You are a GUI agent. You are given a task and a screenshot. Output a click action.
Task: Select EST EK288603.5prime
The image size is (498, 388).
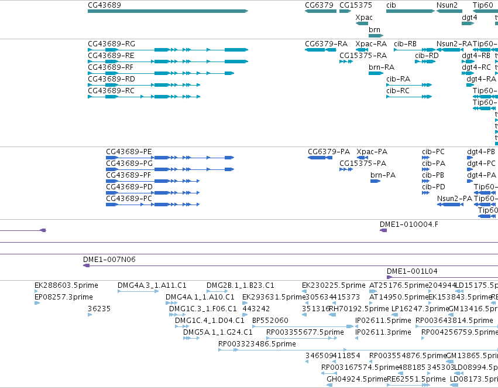pyautogui.click(x=36, y=291)
